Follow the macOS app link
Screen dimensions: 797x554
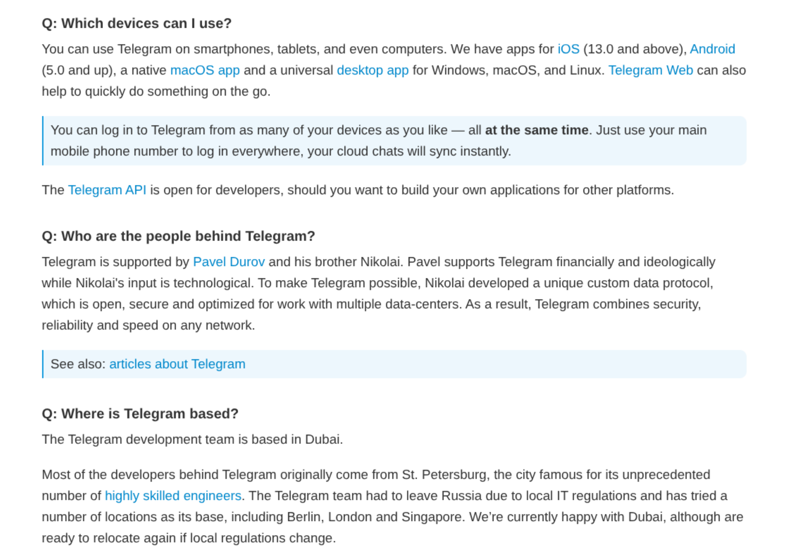(205, 70)
